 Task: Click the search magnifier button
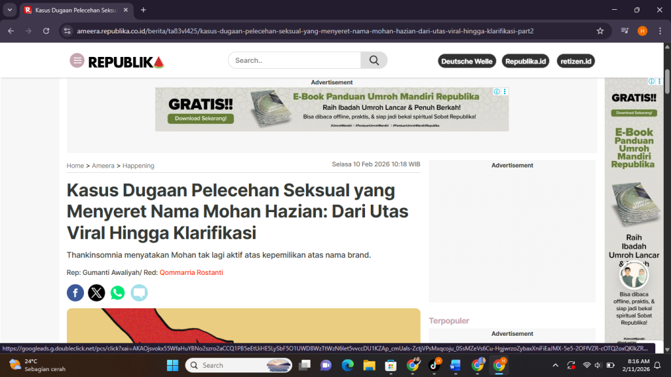pos(374,61)
